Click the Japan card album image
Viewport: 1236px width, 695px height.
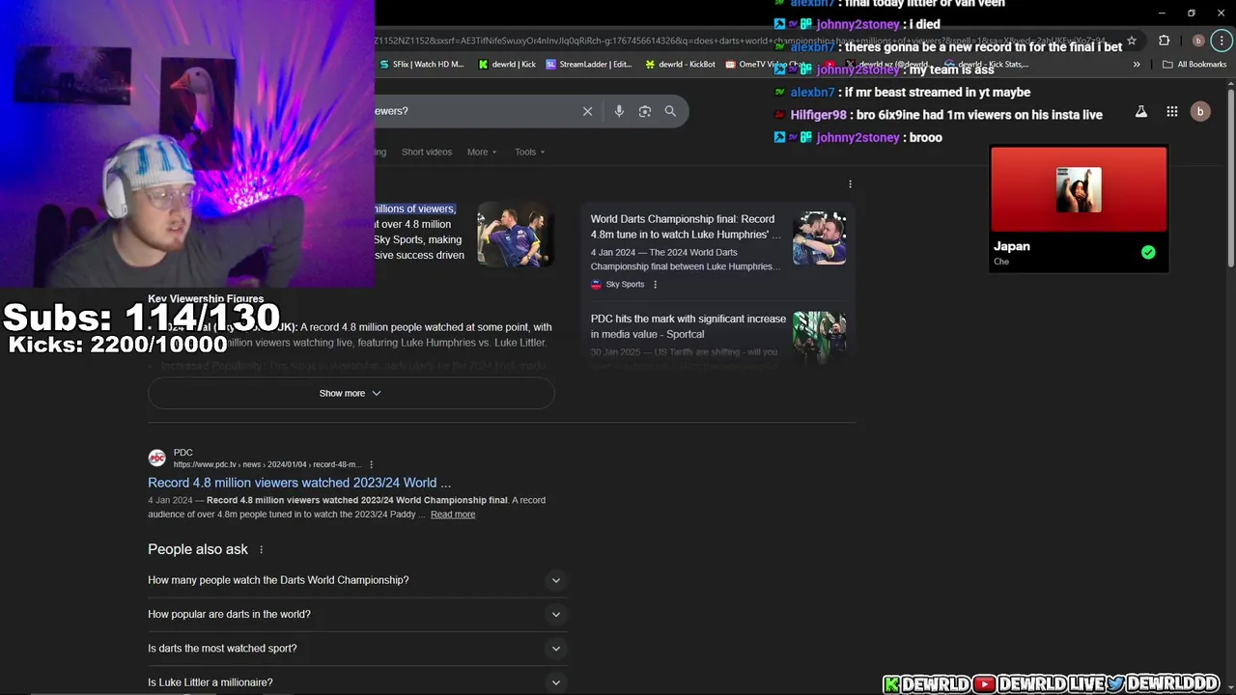coord(1079,190)
